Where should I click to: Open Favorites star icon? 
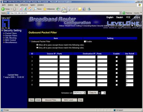(x=45, y=9)
